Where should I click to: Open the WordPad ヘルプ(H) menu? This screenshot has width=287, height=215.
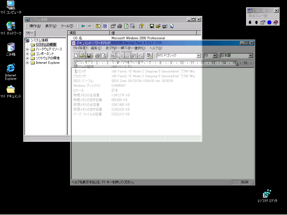coord(156,48)
